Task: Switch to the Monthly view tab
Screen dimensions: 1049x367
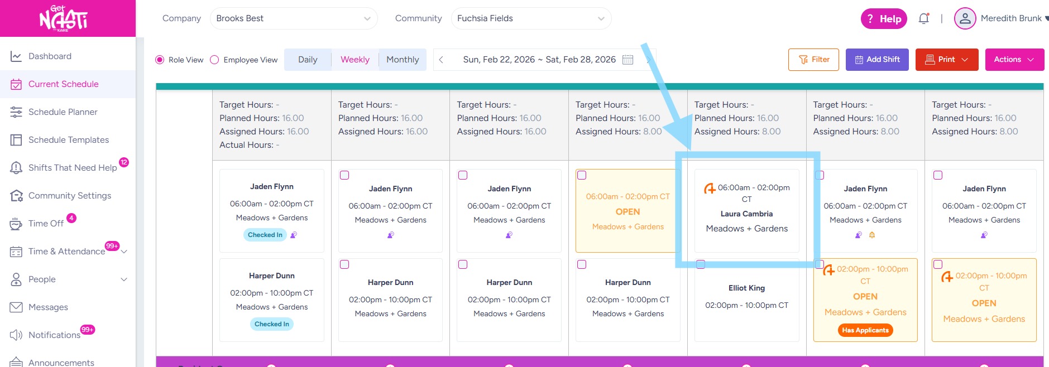Action: click(x=403, y=60)
